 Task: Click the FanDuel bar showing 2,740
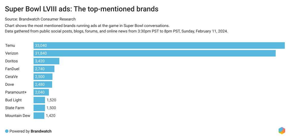[x=44, y=69]
